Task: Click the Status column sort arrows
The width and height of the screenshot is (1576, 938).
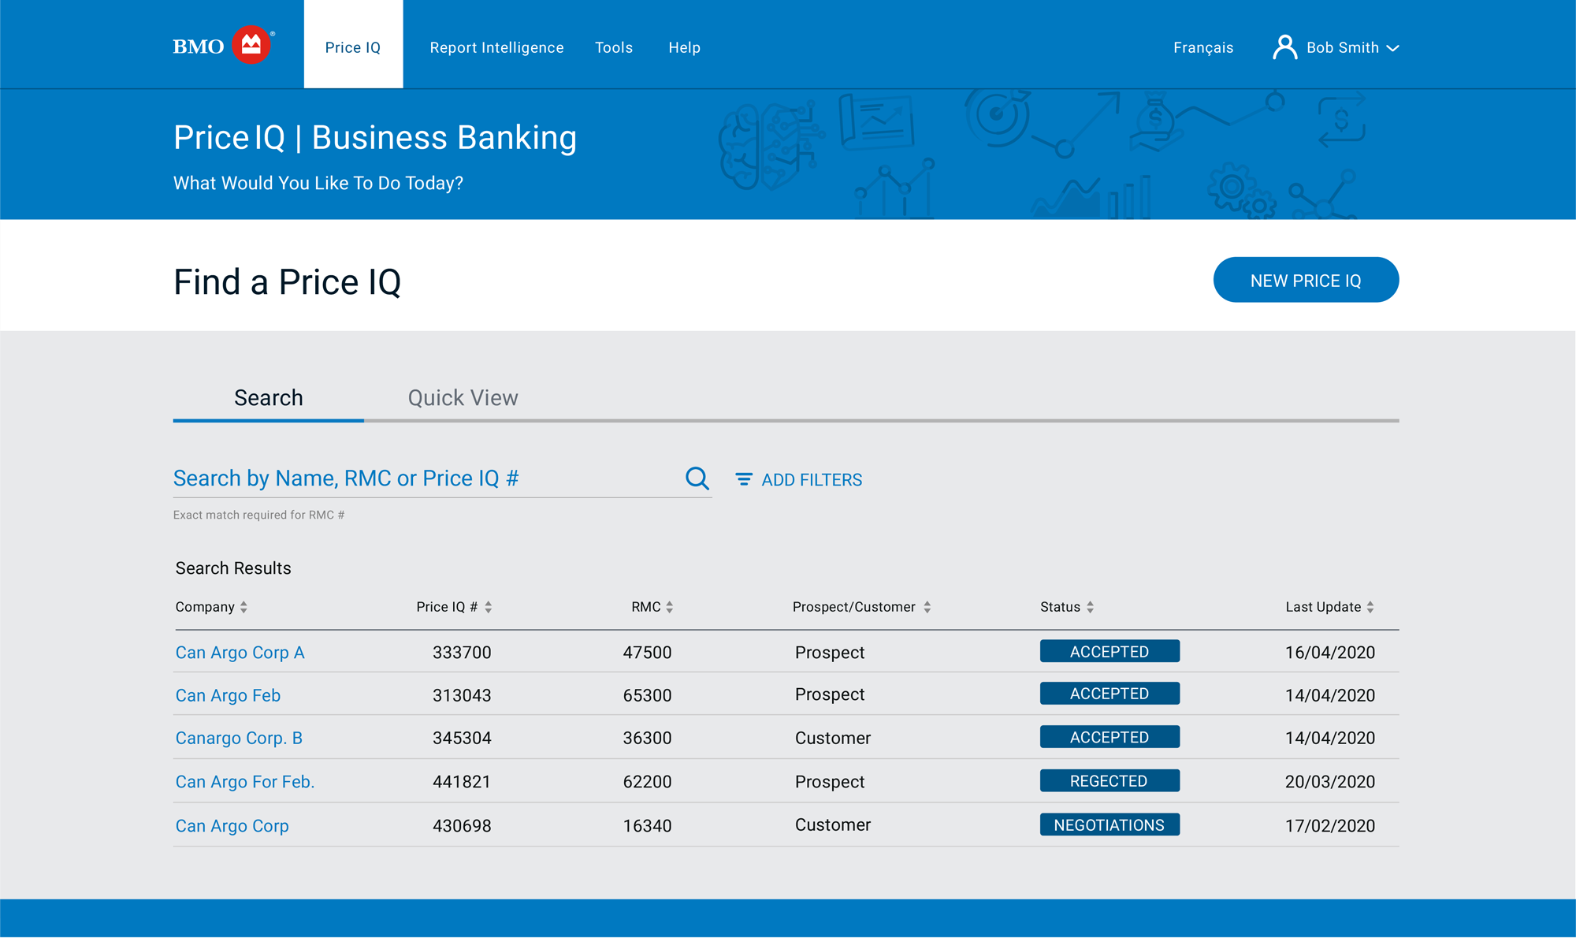Action: click(1091, 607)
